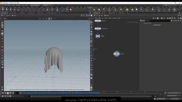Select the Grid shelf tool
The image size is (182, 102).
(x=18, y=10)
